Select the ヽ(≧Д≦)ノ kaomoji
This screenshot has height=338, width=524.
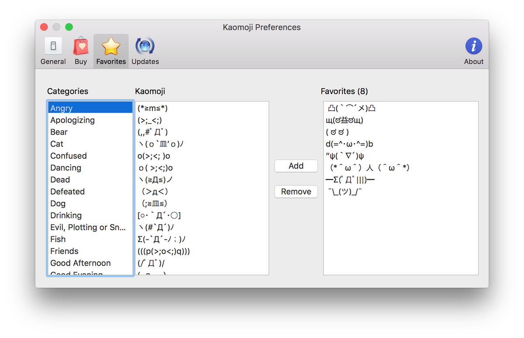tap(202, 179)
